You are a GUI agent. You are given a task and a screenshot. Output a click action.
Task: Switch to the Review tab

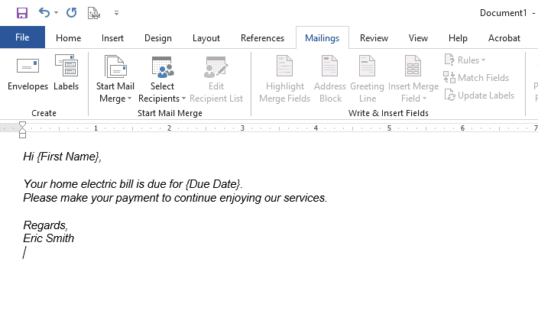pos(374,37)
